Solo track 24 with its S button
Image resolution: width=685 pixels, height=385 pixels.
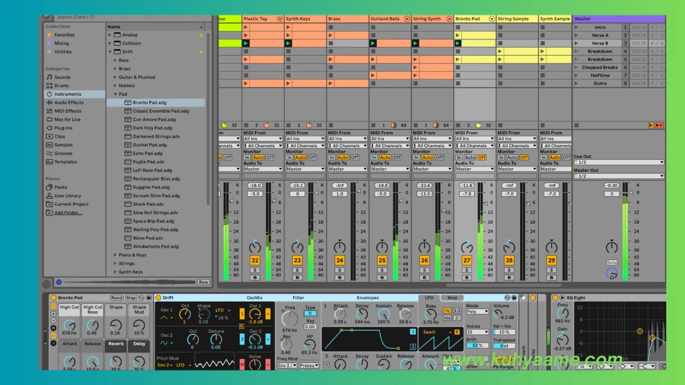340,270
